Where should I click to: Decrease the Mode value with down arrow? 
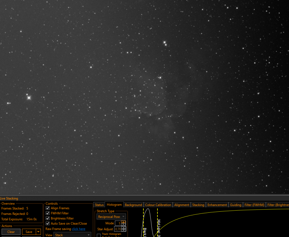point(124,224)
